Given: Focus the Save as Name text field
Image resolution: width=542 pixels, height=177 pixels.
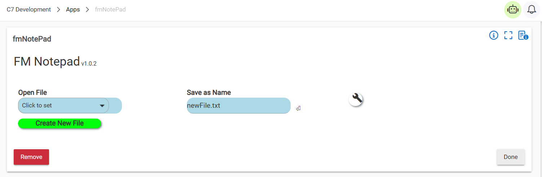Looking at the screenshot, I should [238, 106].
